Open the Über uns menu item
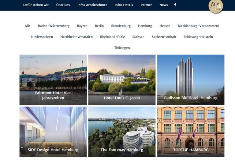The image size is (235, 160). 63,5
